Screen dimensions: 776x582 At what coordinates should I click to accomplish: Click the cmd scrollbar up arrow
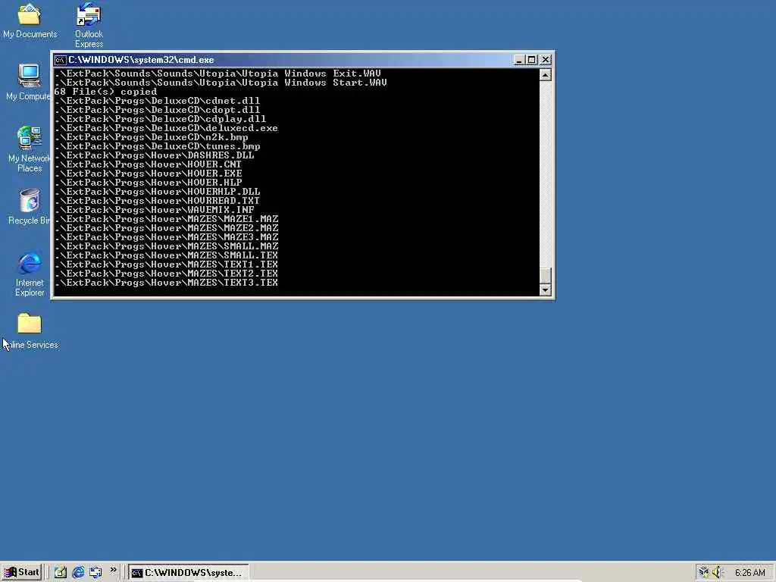[545, 75]
